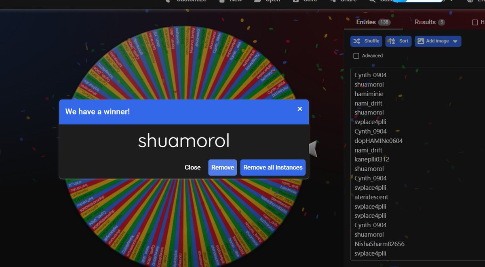Image resolution: width=485 pixels, height=267 pixels.
Task: Click the NishaSharm82656 entry line
Action: click(380, 244)
